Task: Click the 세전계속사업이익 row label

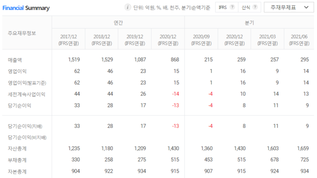Action: pos(27,94)
